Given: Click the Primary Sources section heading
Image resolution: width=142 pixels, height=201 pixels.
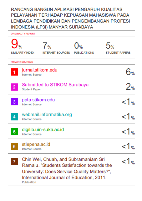Looking at the screenshot, I should (x=22, y=62).
